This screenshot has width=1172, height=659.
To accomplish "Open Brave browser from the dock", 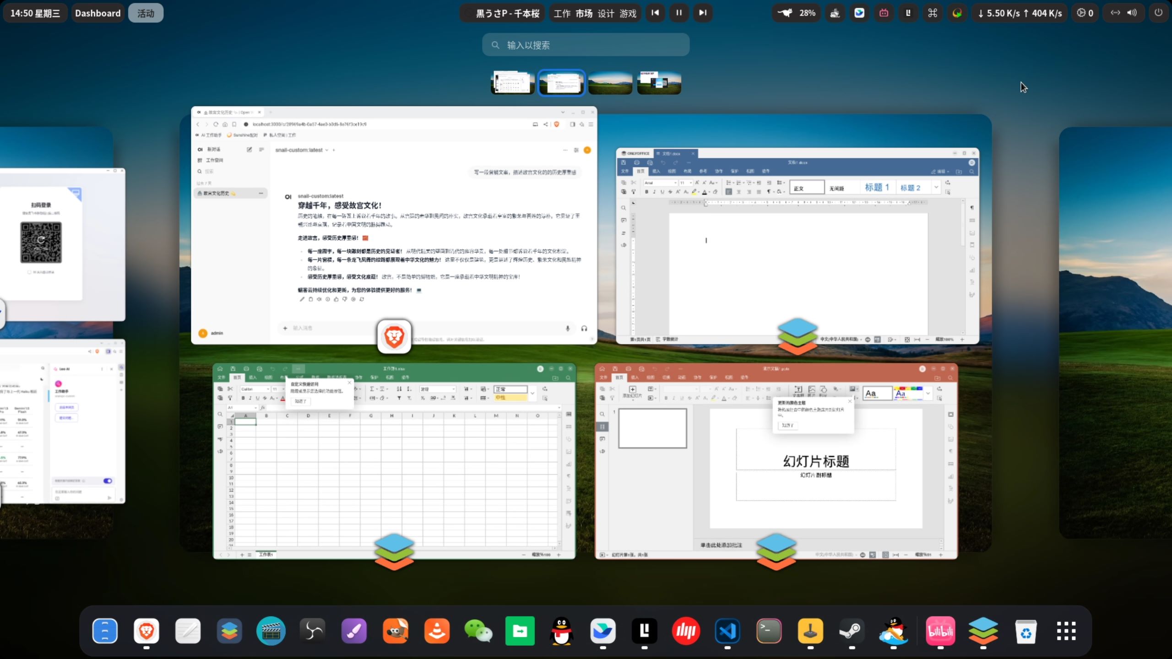I will tap(146, 631).
